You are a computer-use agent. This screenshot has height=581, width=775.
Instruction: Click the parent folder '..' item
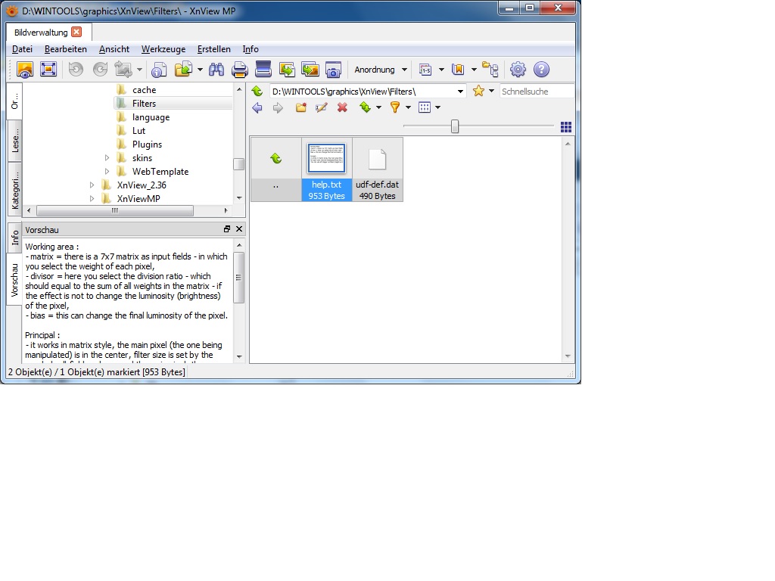click(275, 169)
